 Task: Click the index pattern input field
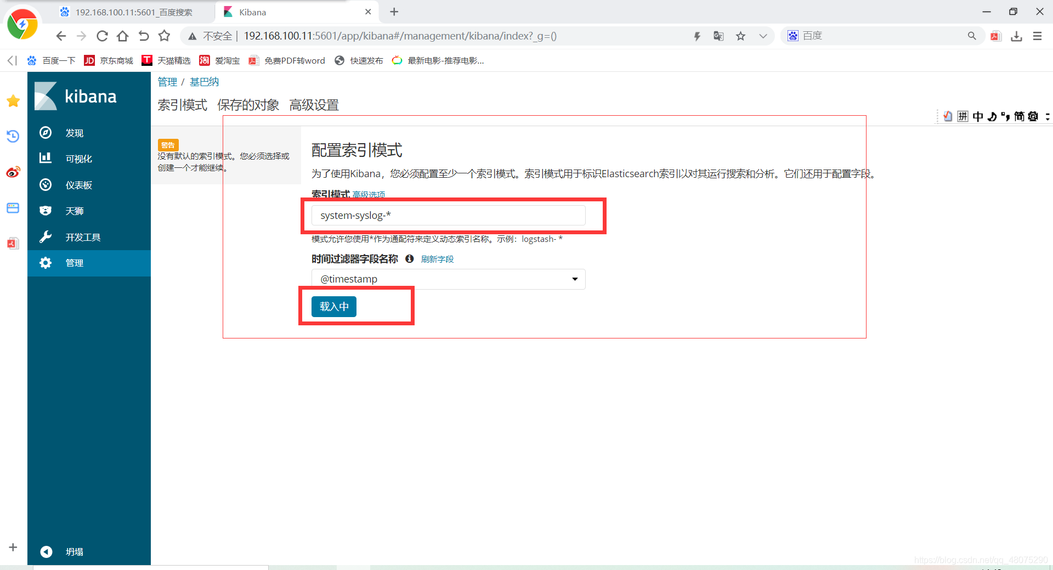tap(448, 215)
